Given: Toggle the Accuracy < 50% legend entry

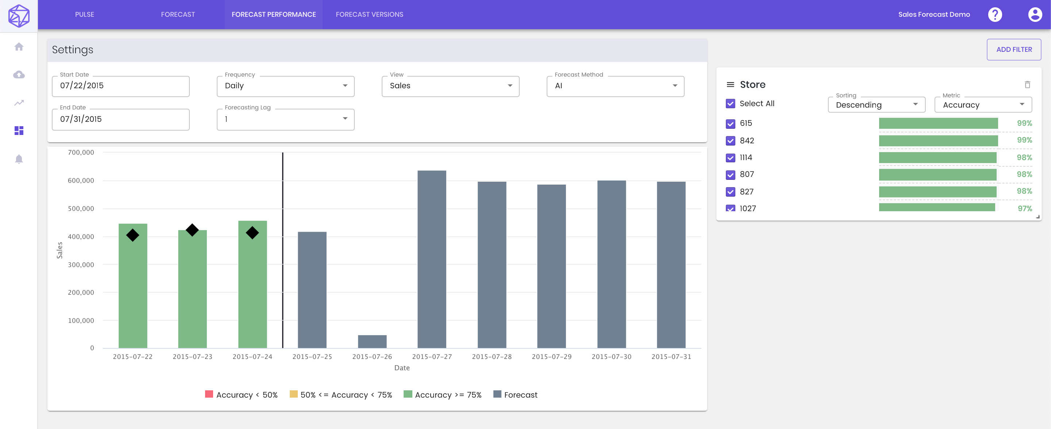Looking at the screenshot, I should (x=241, y=395).
